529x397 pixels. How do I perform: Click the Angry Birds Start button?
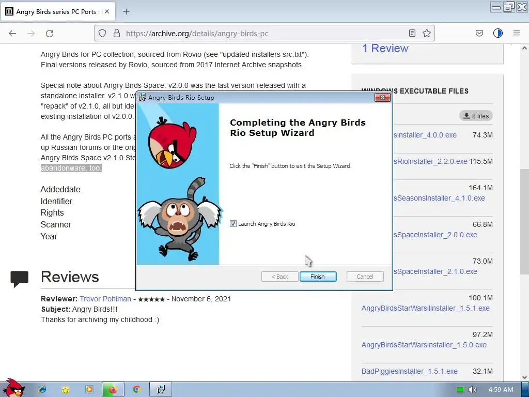13,389
